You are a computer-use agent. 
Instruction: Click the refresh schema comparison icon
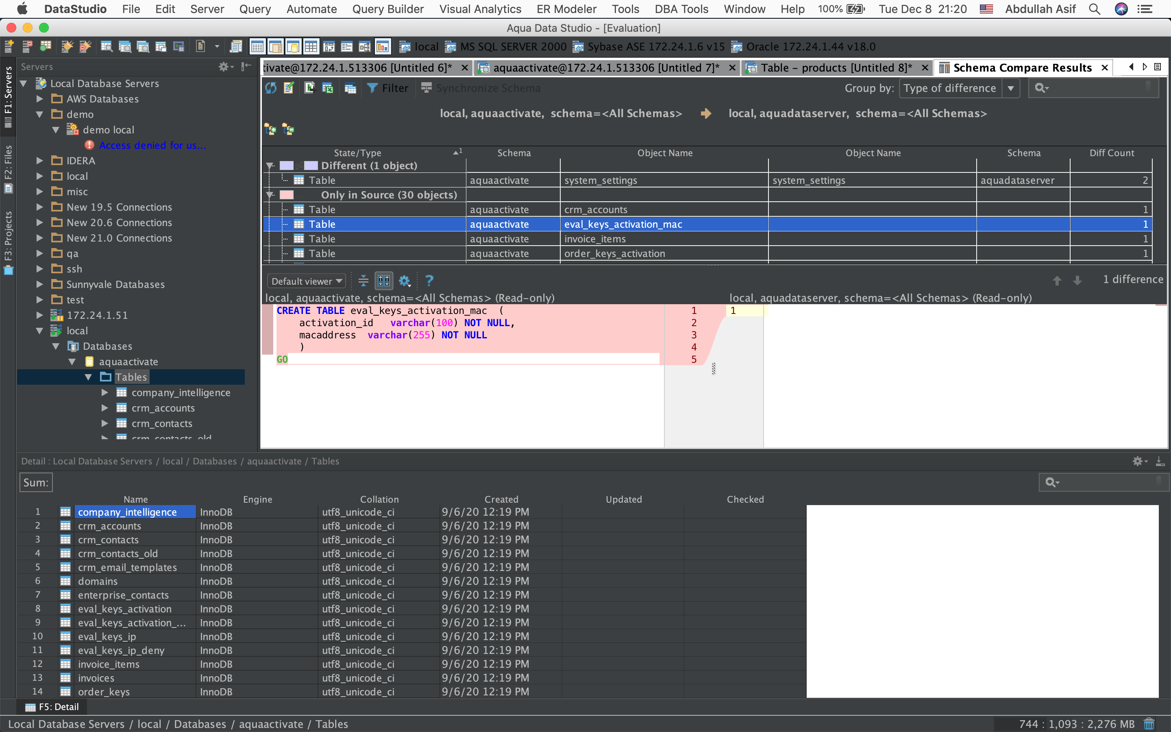pos(271,88)
